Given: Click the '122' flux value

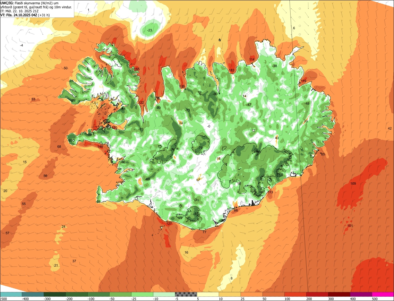Looking at the screenshot, I should pos(141,102).
